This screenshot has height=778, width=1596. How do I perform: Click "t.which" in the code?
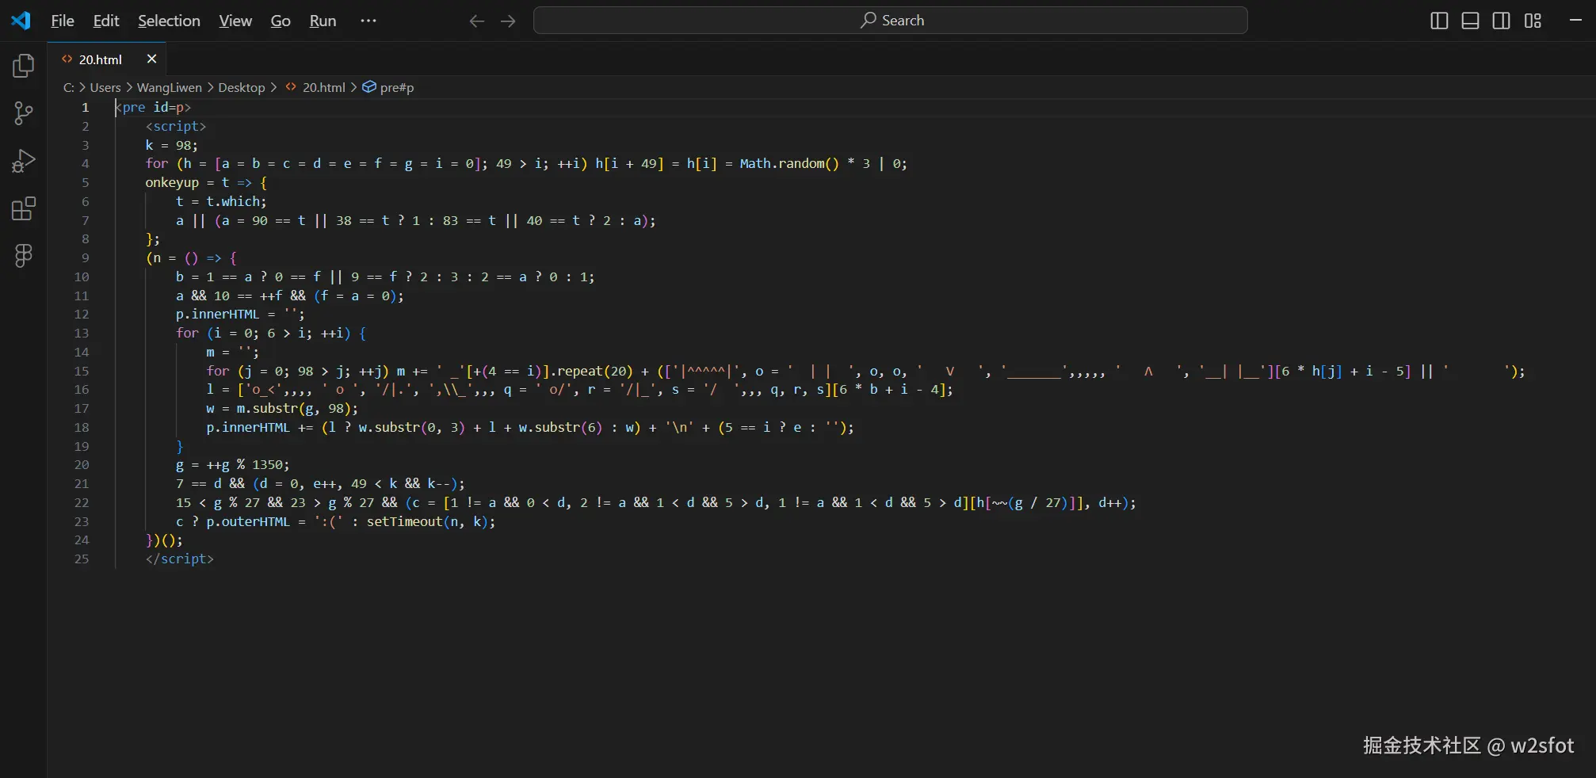pyautogui.click(x=234, y=201)
